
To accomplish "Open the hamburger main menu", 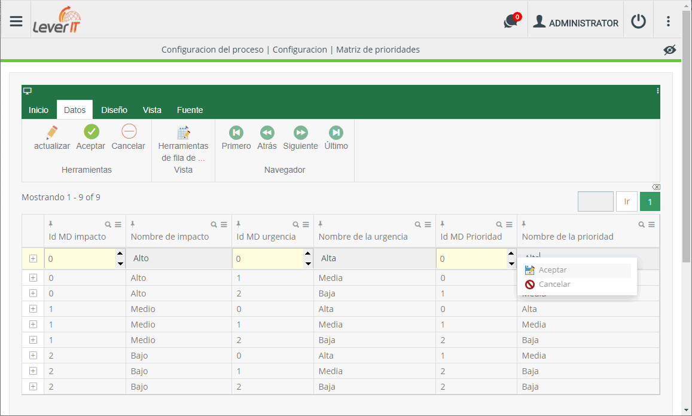I will pyautogui.click(x=16, y=21).
